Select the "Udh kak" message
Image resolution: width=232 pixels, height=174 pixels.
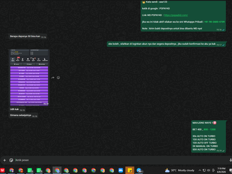(x=14, y=109)
